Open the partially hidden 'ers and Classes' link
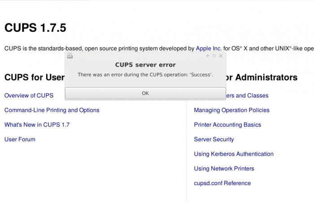This screenshot has height=203, width=314. [247, 95]
